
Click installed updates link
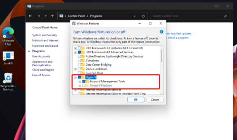pyautogui.click(x=179, y=33)
